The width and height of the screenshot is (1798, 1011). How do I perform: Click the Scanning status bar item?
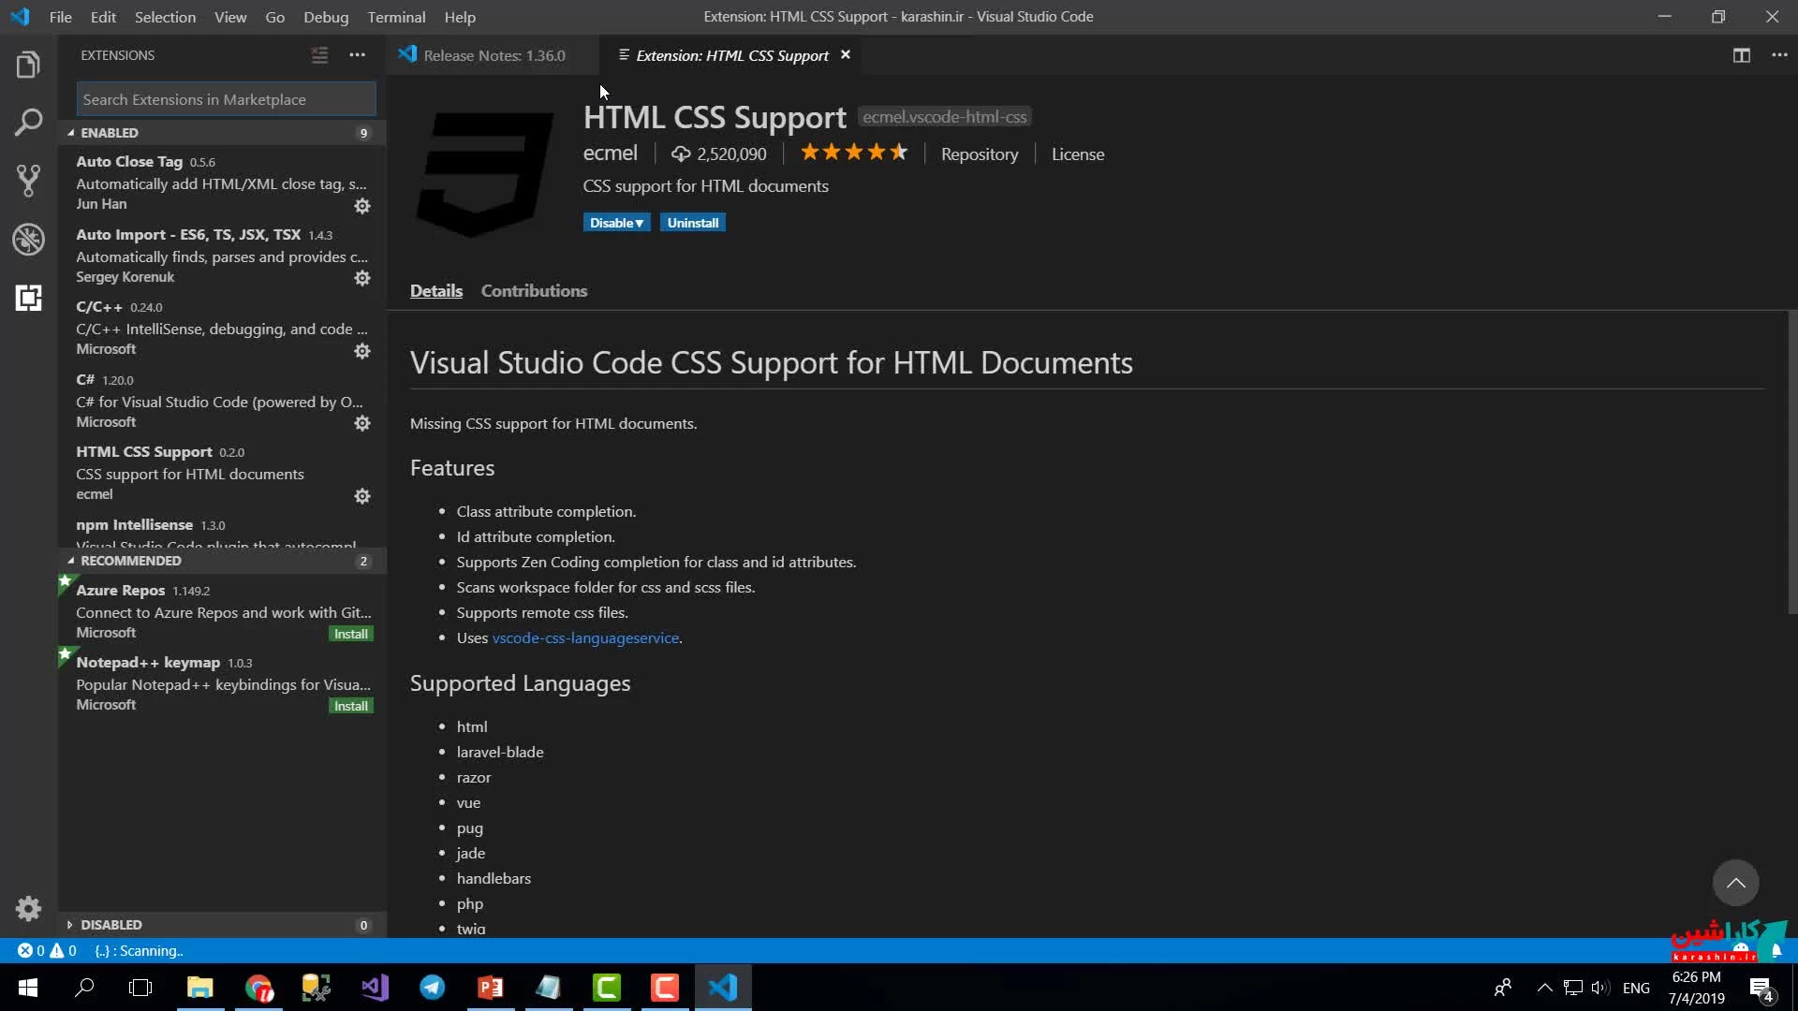pyautogui.click(x=139, y=950)
